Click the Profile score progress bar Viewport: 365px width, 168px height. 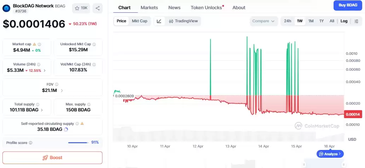78,143
